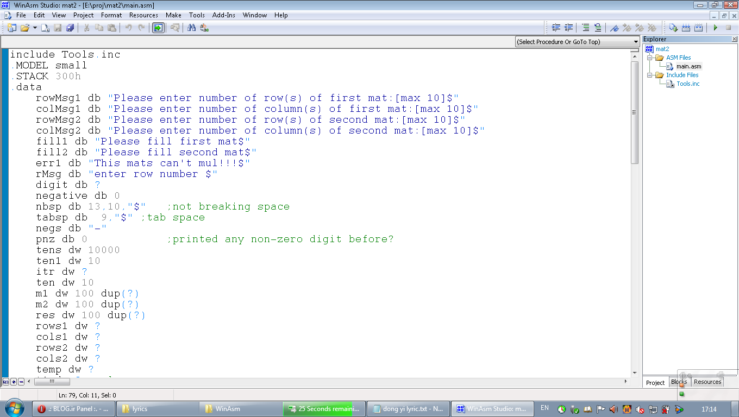Click the Comment Block toolbar icon

(x=585, y=28)
